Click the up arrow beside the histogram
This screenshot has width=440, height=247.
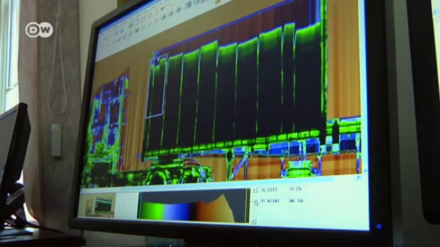click(x=254, y=190)
